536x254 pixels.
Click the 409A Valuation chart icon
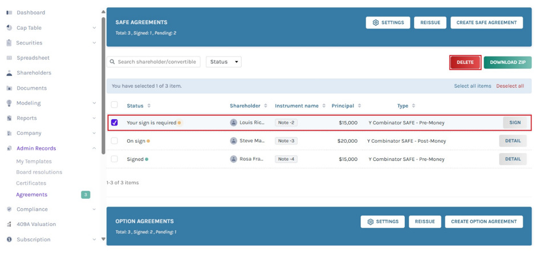tap(9, 224)
